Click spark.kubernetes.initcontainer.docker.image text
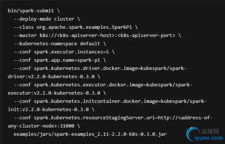Image resolution: width=225 pixels, height=144 pixels. pos(96,101)
